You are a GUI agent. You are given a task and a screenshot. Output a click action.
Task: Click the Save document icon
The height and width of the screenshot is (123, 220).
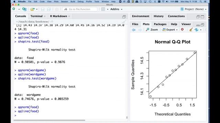click(x=43, y=9)
